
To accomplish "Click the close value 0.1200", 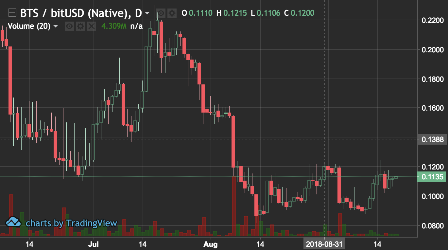I will coord(302,13).
